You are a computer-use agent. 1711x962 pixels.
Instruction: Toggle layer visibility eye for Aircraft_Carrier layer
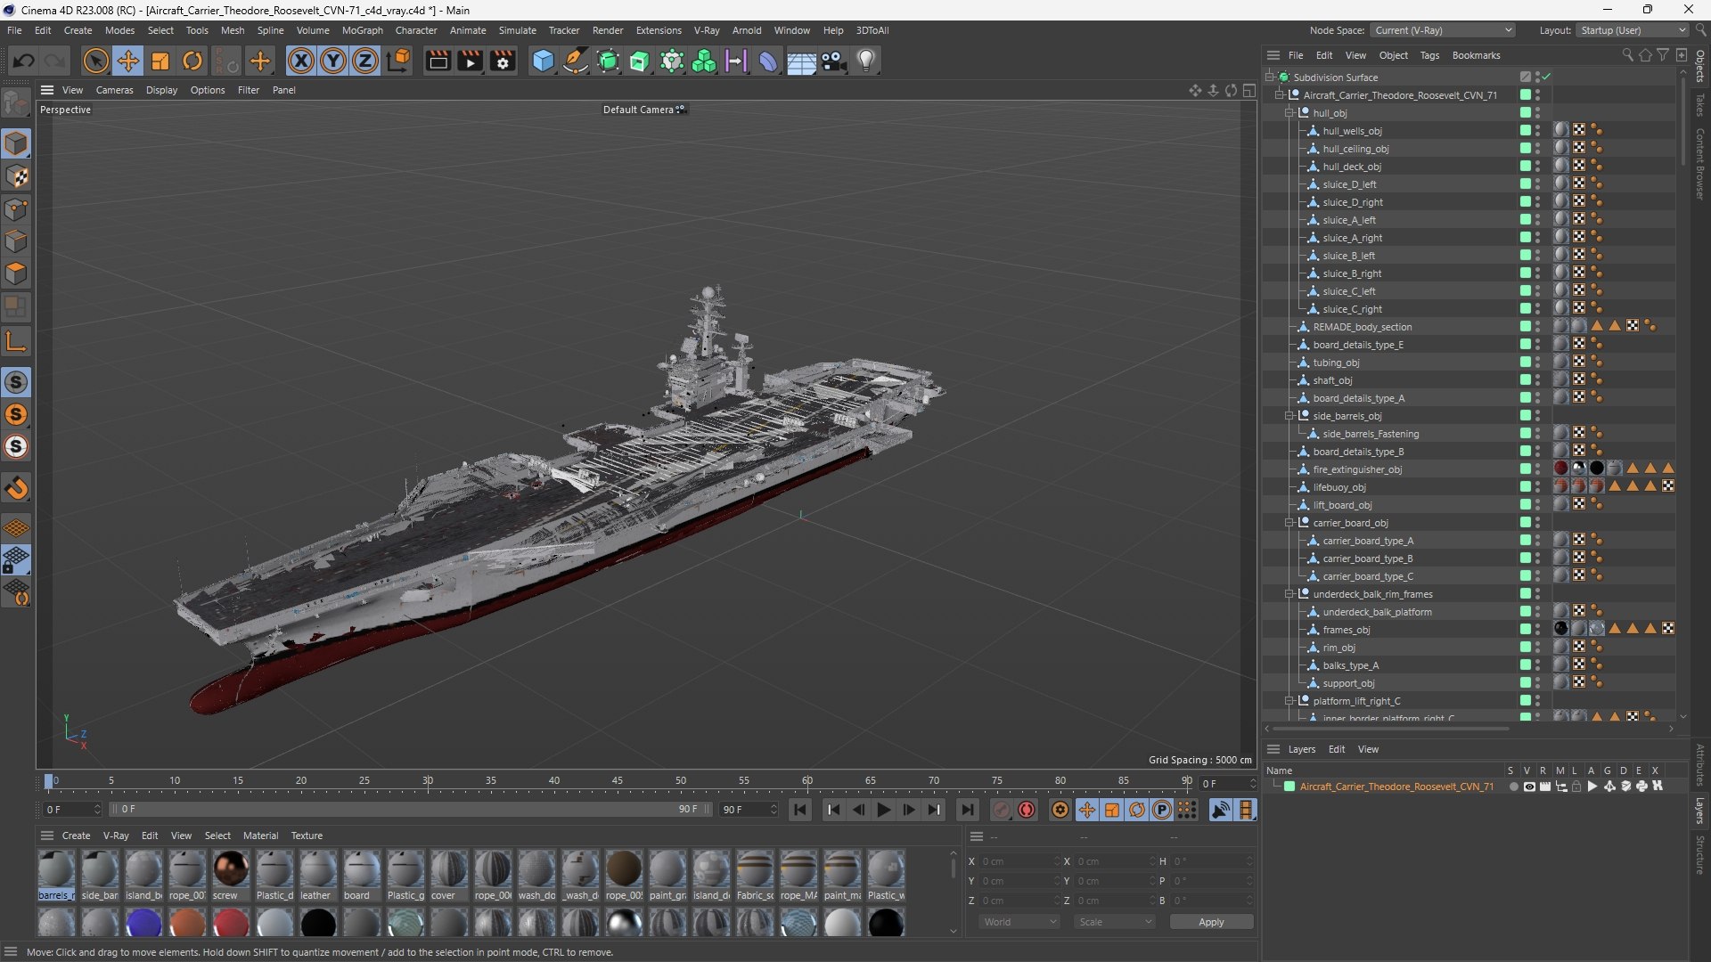tap(1529, 787)
